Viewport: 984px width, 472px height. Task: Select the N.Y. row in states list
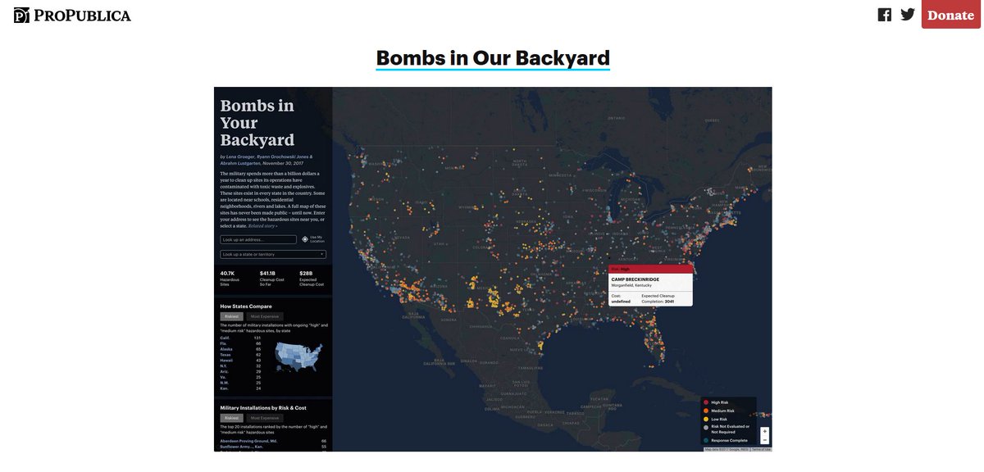pos(240,365)
